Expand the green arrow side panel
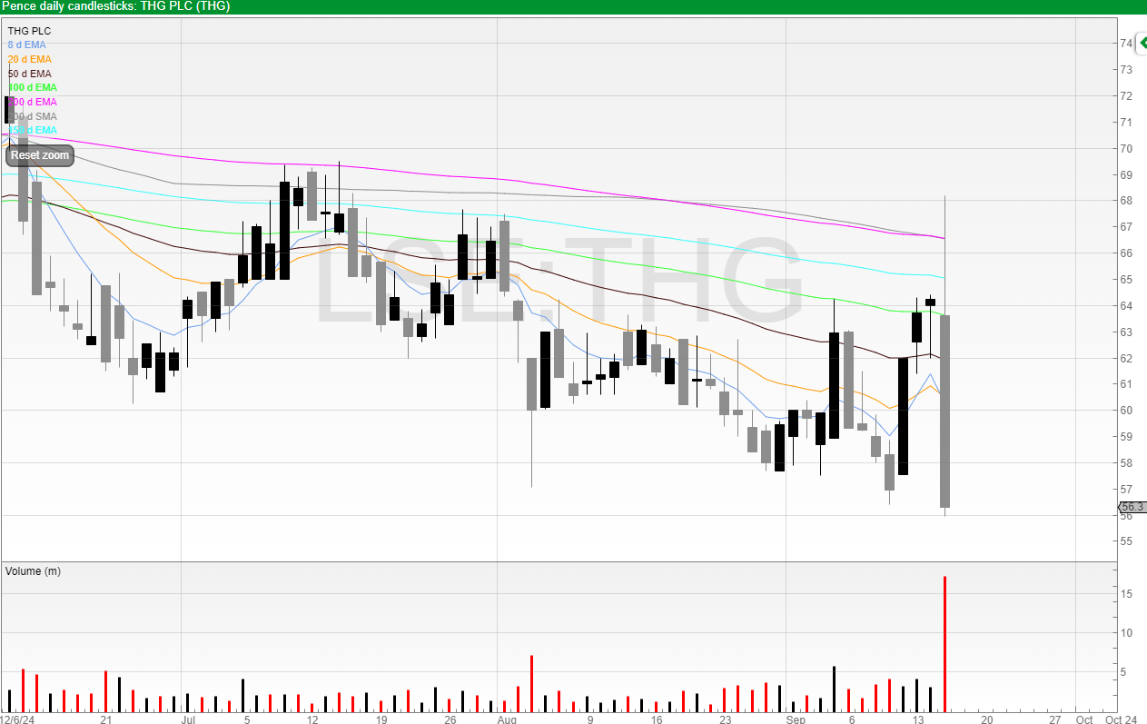 1142,43
